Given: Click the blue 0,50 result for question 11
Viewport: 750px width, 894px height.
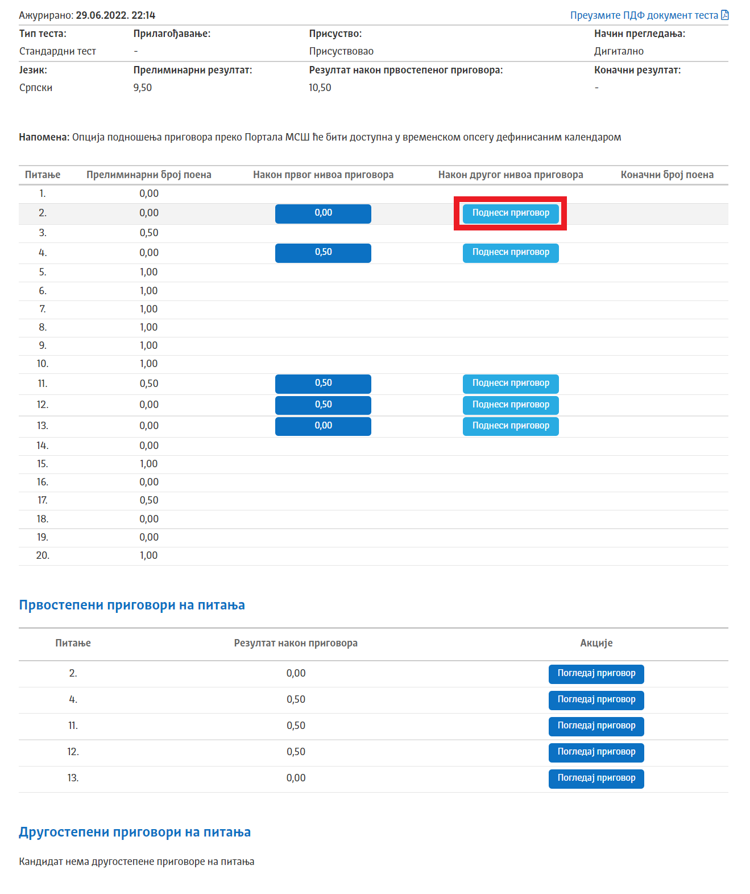Looking at the screenshot, I should coord(323,384).
